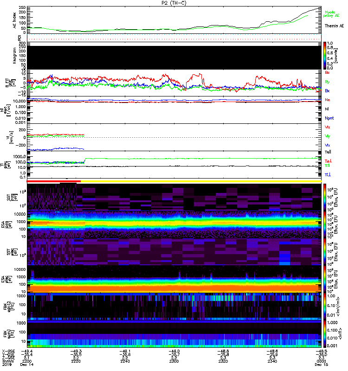348x371 pixels.
Task: Click the "X-GSE" row label
Action: (x=8, y=352)
